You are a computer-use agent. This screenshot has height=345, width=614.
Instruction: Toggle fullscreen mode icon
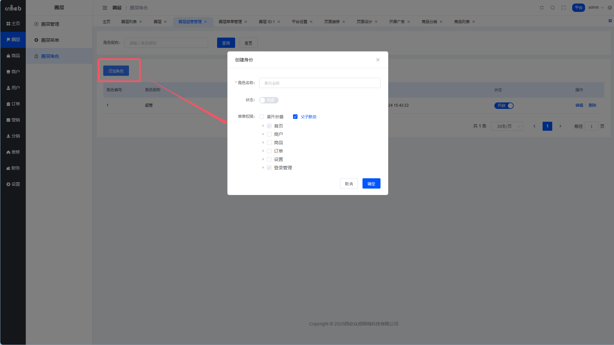tap(564, 8)
